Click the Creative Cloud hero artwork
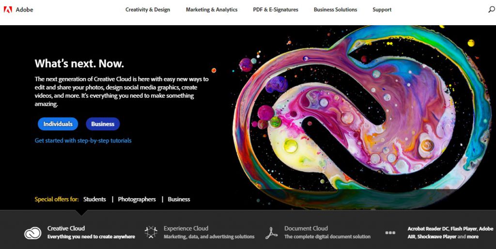The width and height of the screenshot is (496, 249). pyautogui.click(x=362, y=117)
